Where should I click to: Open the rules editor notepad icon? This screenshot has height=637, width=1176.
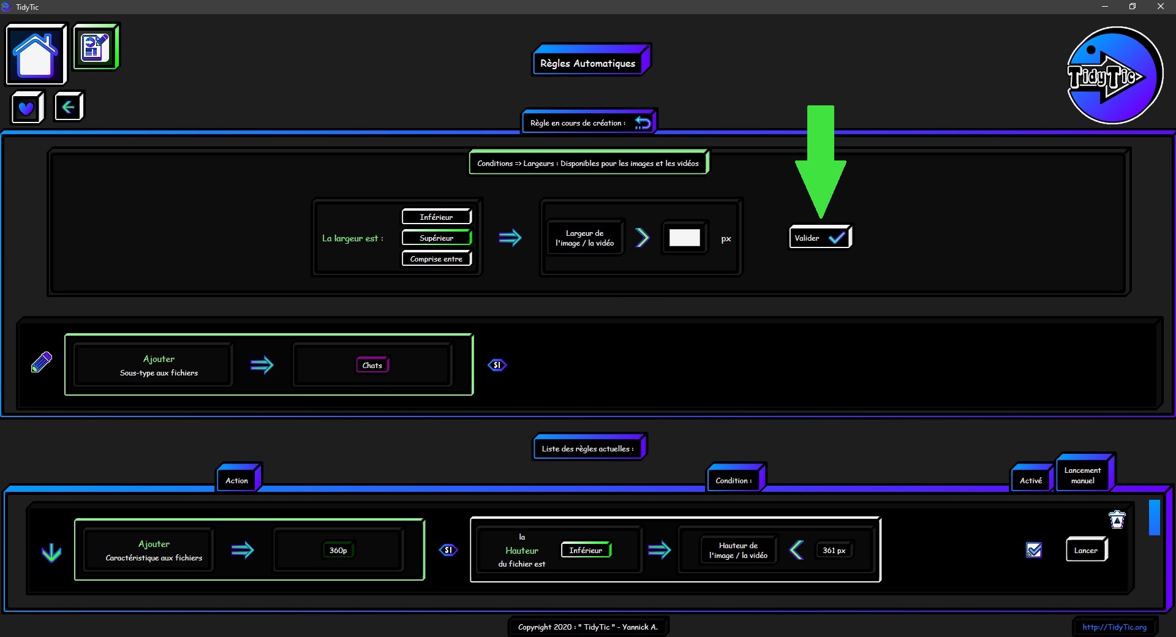96,47
